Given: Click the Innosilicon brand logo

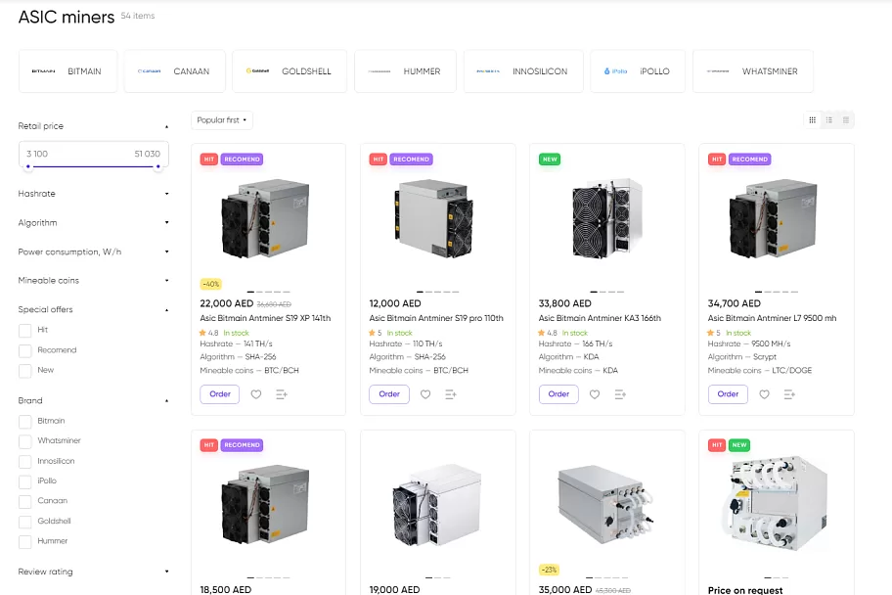Looking at the screenshot, I should pyautogui.click(x=488, y=71).
